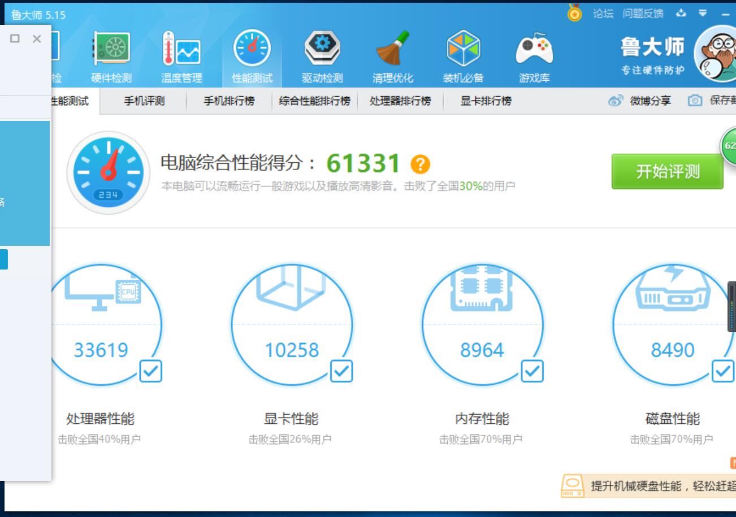
Task: Click 微博分享 share link
Action: [x=651, y=101]
